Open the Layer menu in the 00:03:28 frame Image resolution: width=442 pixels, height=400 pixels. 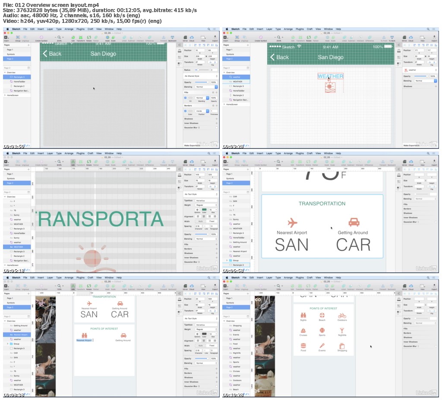pyautogui.click(x=269, y=29)
